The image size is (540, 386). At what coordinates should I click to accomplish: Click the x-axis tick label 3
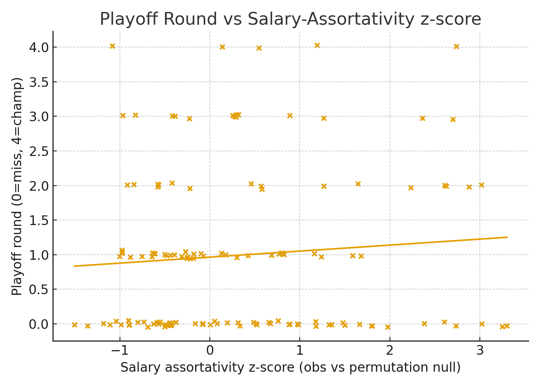tap(480, 350)
